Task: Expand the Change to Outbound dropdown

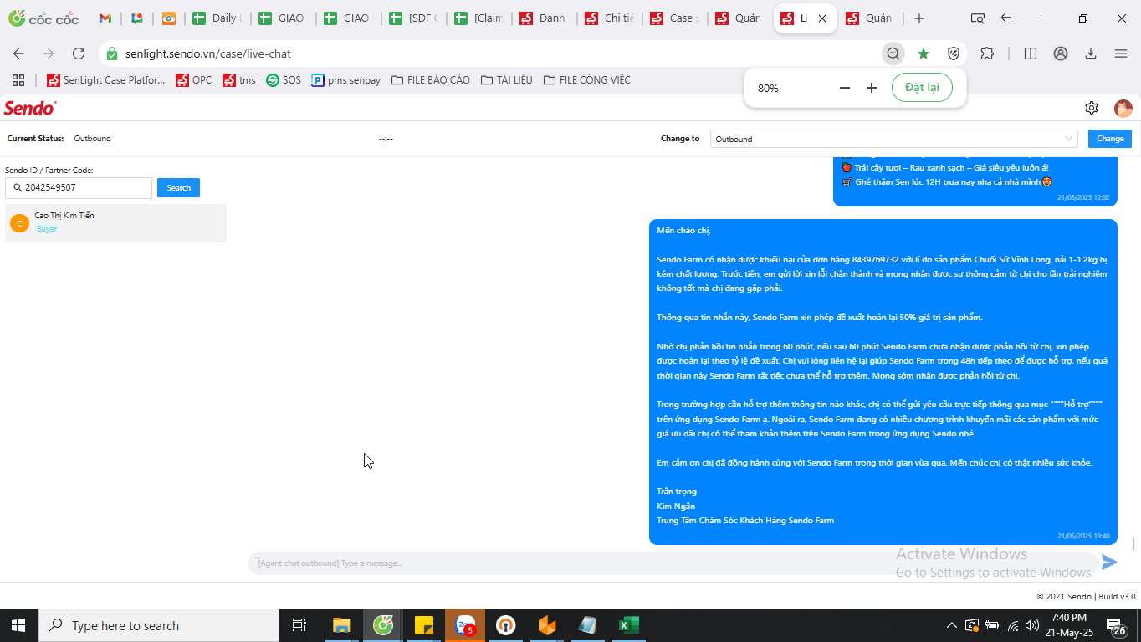Action: 894,139
